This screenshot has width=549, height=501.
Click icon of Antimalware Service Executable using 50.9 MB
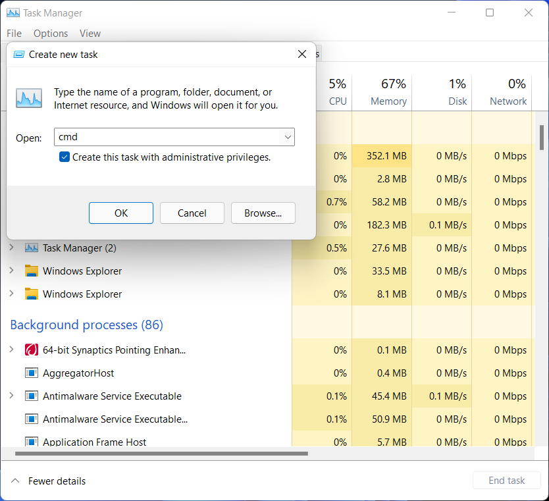32,419
